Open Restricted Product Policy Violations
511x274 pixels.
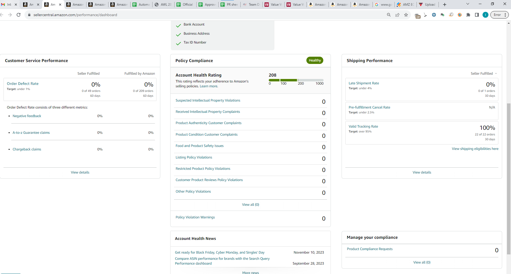(203, 169)
